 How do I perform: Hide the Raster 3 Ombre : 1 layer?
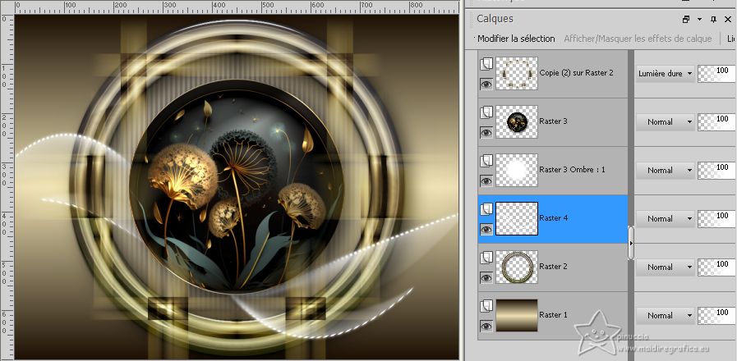coord(486,180)
